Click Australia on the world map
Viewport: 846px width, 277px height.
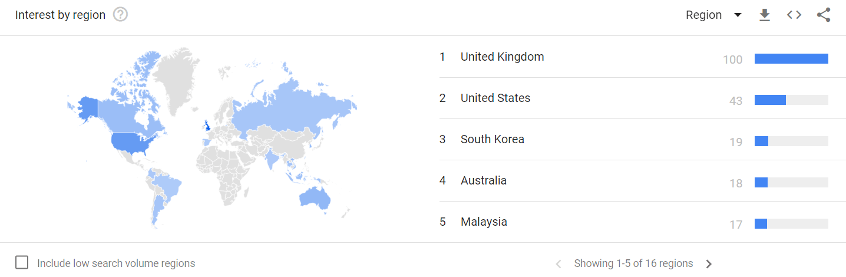tap(314, 197)
